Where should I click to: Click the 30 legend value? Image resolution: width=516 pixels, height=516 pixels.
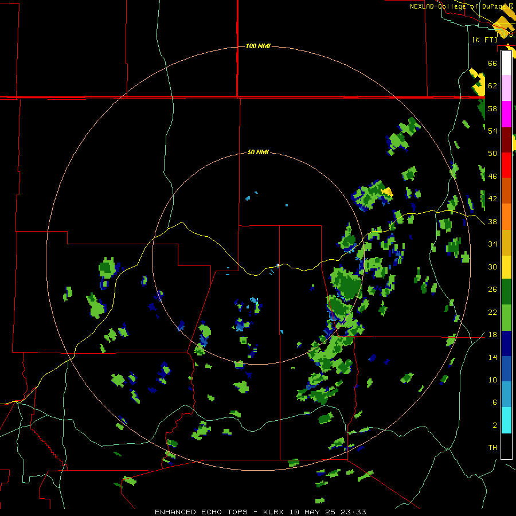492,267
